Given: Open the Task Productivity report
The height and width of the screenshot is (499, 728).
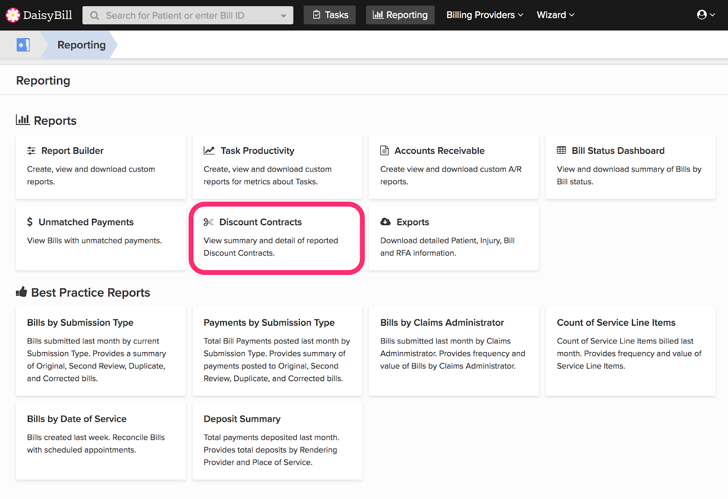Looking at the screenshot, I should 277,166.
